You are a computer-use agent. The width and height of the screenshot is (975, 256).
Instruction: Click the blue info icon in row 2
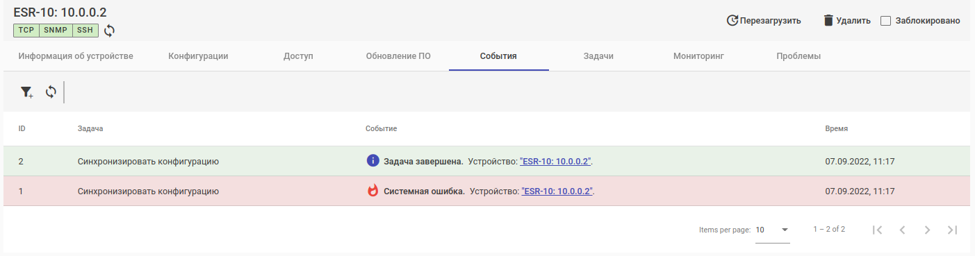(x=373, y=161)
